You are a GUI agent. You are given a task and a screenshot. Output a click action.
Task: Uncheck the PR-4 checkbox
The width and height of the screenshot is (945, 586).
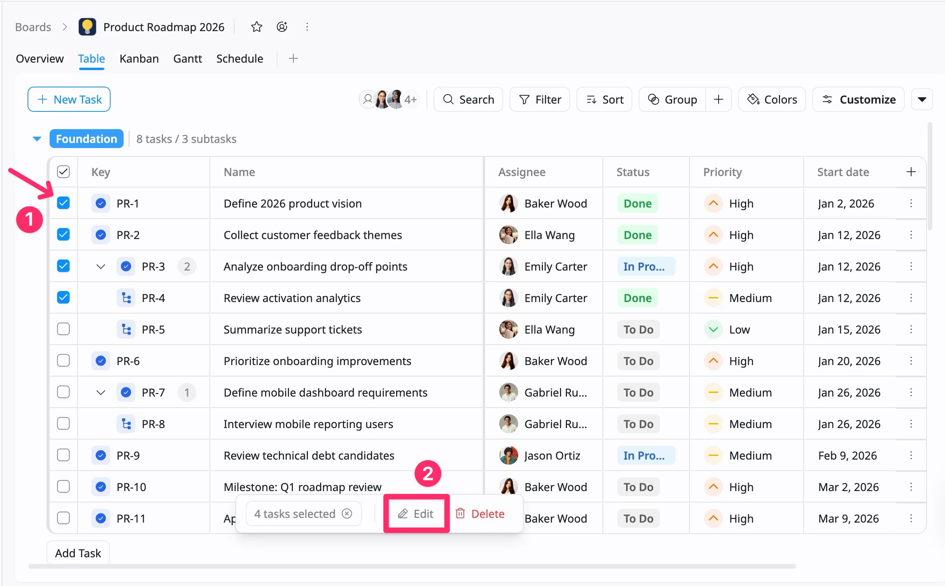tap(63, 298)
